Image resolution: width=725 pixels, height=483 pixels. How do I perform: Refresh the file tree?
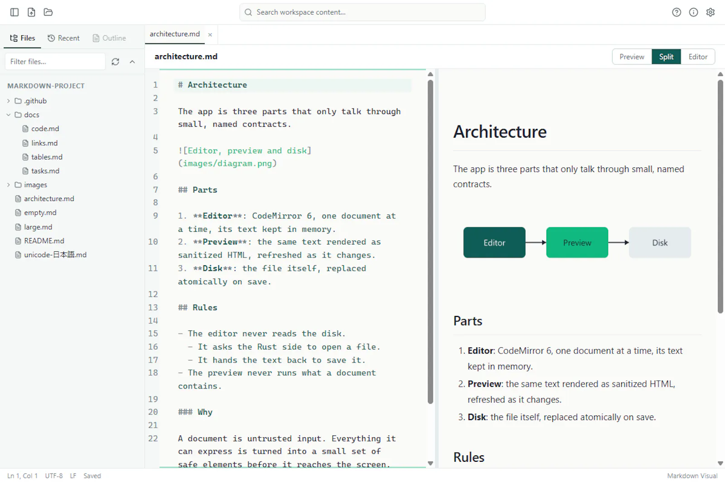click(x=116, y=62)
